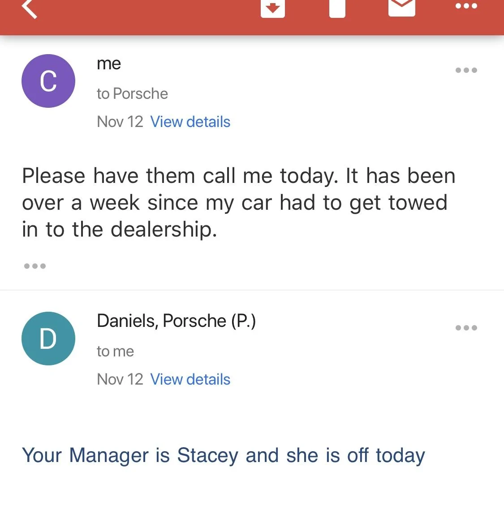Tap the 'to Porsche' recipient line
Image resolution: width=504 pixels, height=521 pixels.
(x=132, y=93)
